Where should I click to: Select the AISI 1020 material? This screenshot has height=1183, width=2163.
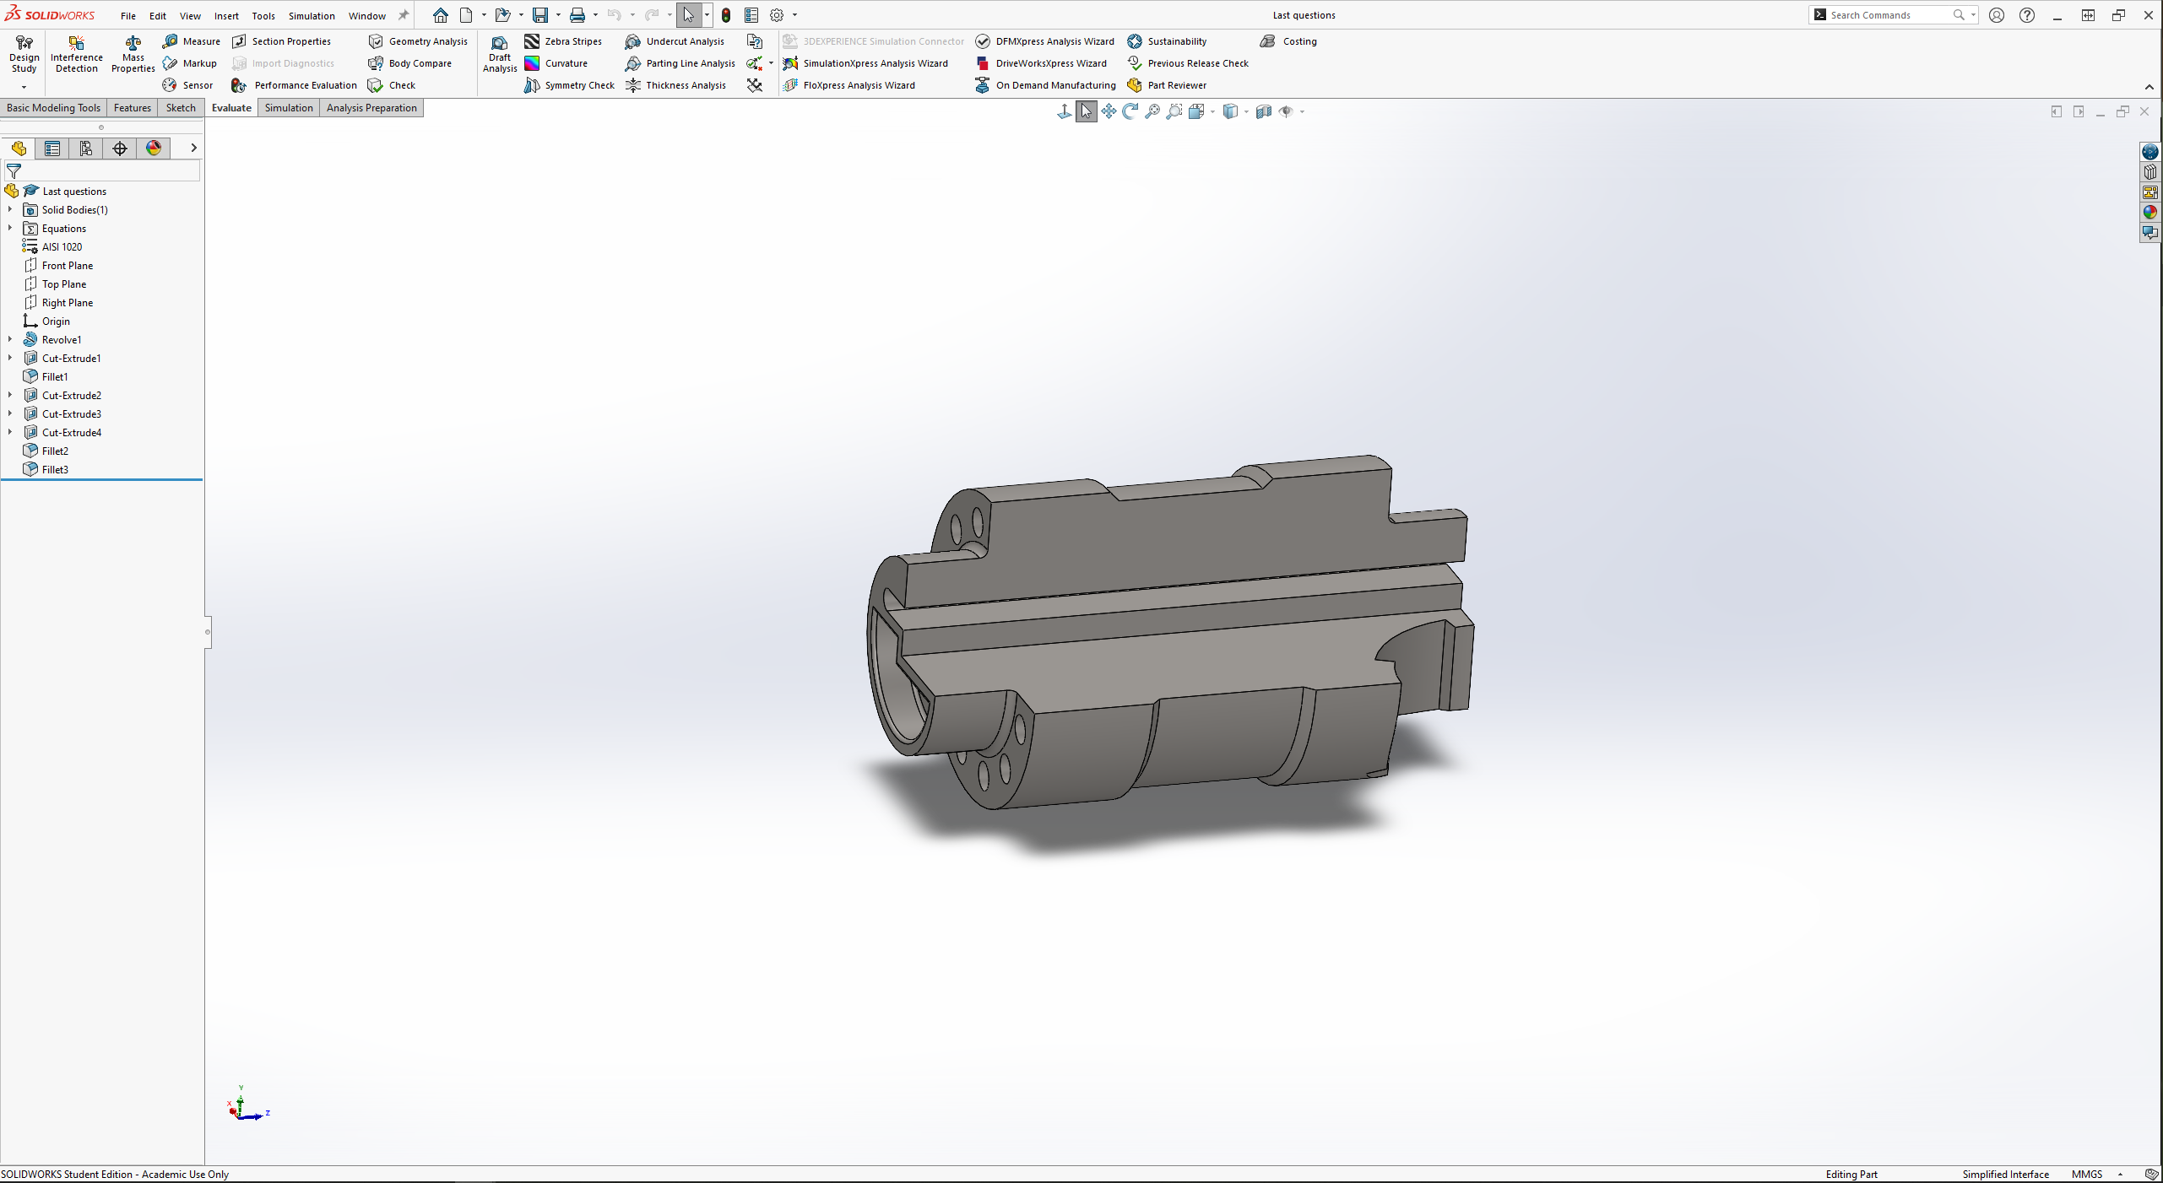click(62, 247)
